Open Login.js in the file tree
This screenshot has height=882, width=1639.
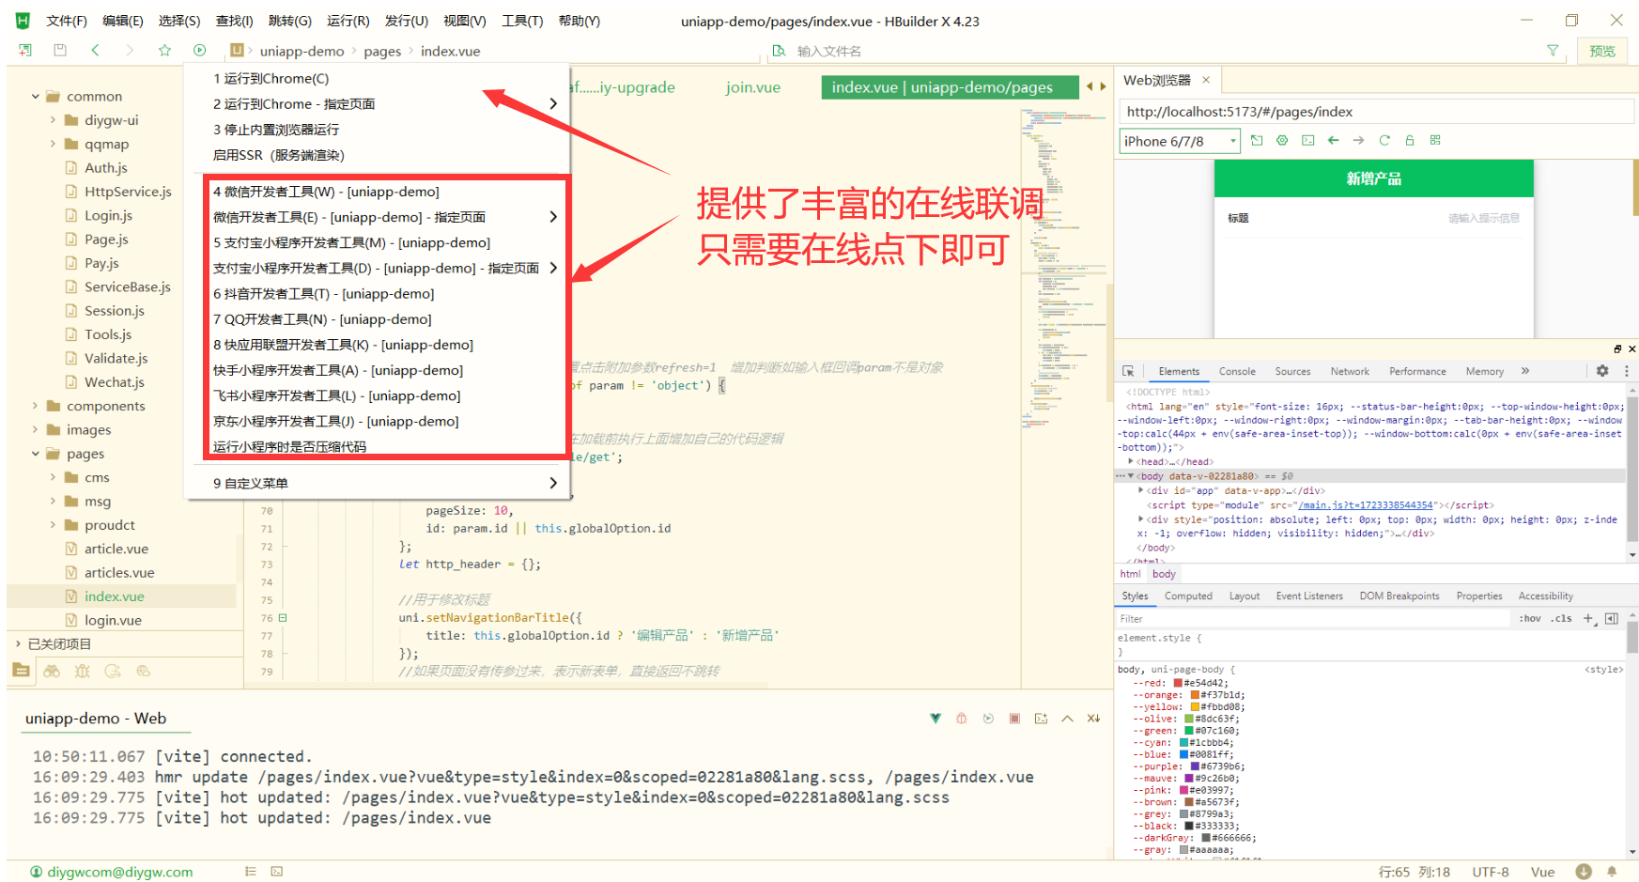click(x=108, y=215)
